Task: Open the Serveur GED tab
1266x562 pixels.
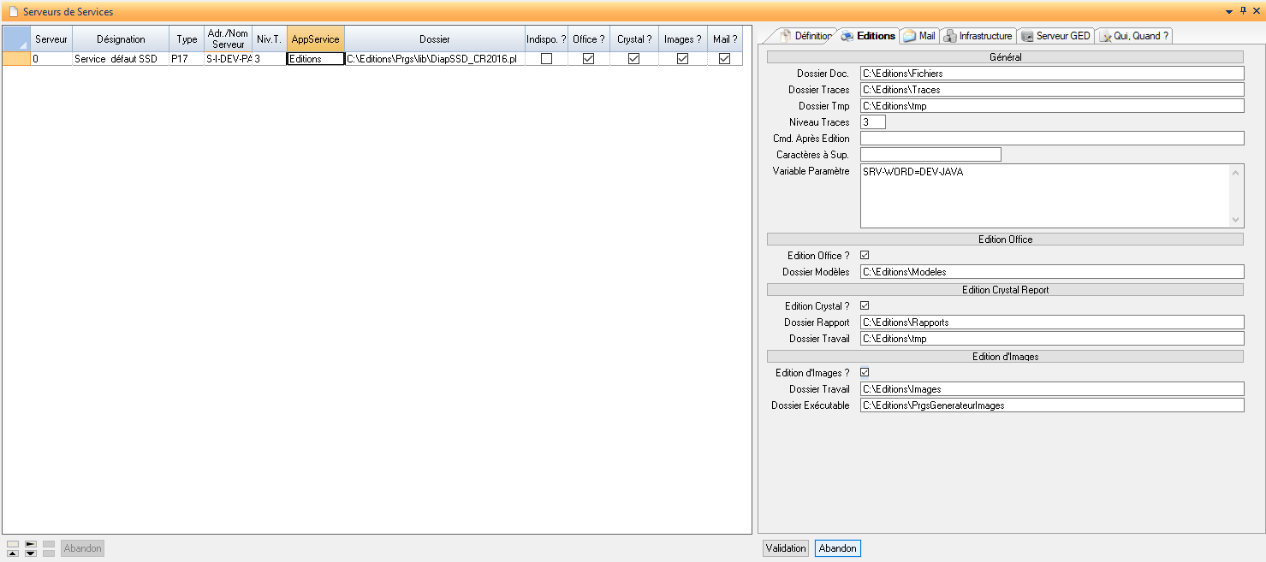Action: coord(1055,36)
